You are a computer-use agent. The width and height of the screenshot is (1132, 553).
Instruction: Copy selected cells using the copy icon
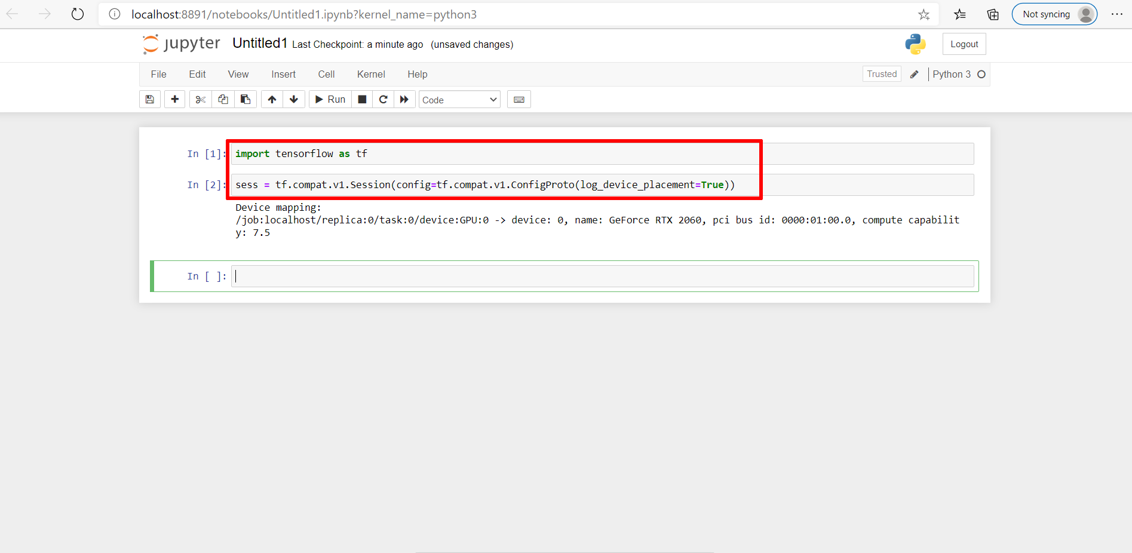(x=223, y=99)
